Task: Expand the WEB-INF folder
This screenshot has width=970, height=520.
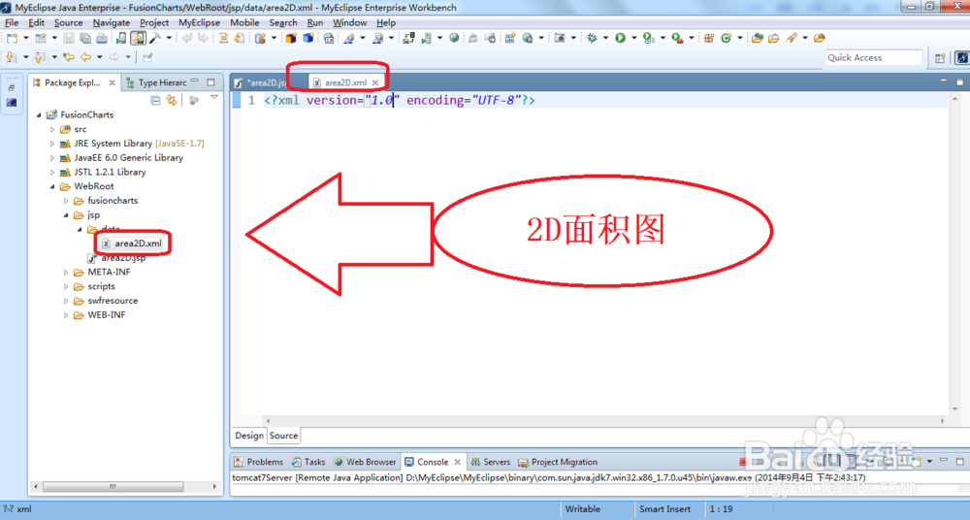Action: click(66, 315)
